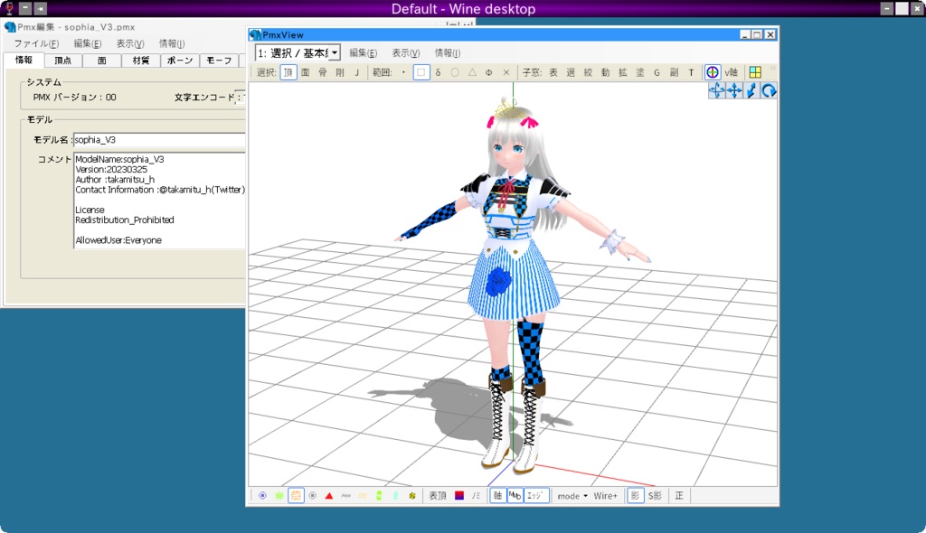
Task: Open the mode dropdown
Action: (572, 496)
